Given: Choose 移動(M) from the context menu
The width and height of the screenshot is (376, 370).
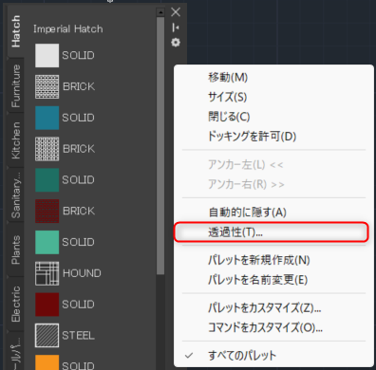Looking at the screenshot, I should pos(273,77).
